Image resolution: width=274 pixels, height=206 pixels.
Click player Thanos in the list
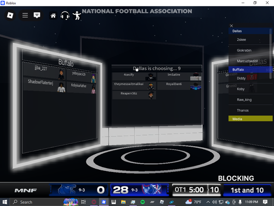(x=250, y=110)
